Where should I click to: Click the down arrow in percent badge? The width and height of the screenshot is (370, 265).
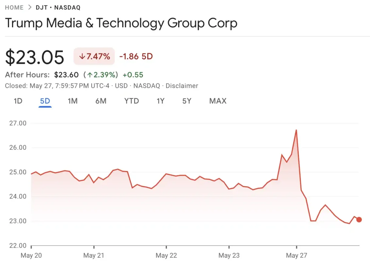tap(82, 56)
